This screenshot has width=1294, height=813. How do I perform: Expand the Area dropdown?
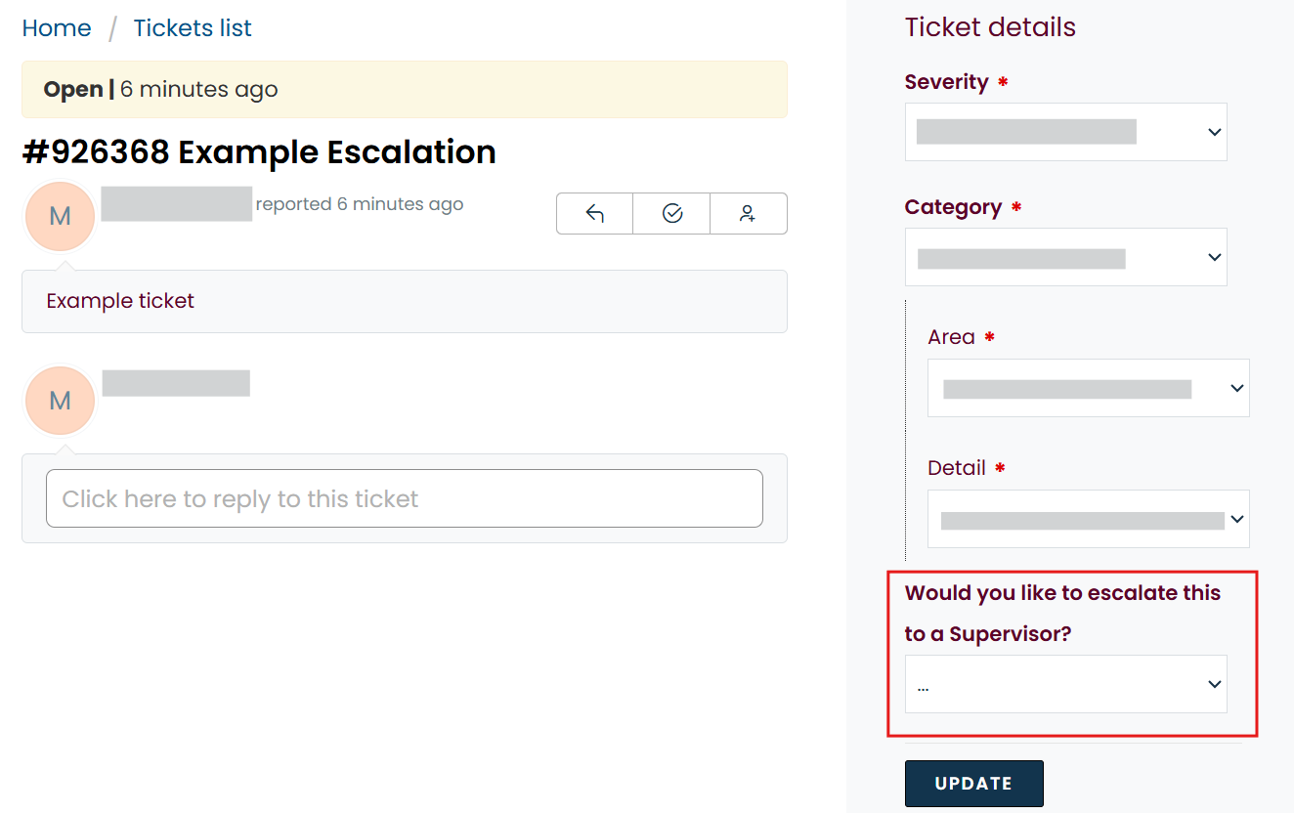tap(1088, 388)
